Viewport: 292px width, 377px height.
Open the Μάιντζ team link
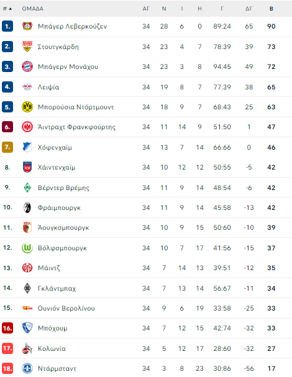49,268
